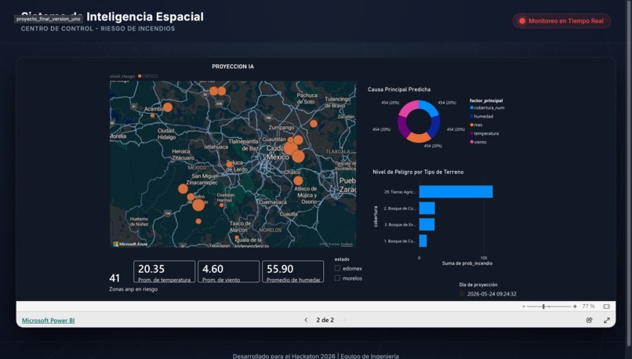Select the 1. Bosque de Co... bar
This screenshot has height=359, width=632.
pos(423,241)
